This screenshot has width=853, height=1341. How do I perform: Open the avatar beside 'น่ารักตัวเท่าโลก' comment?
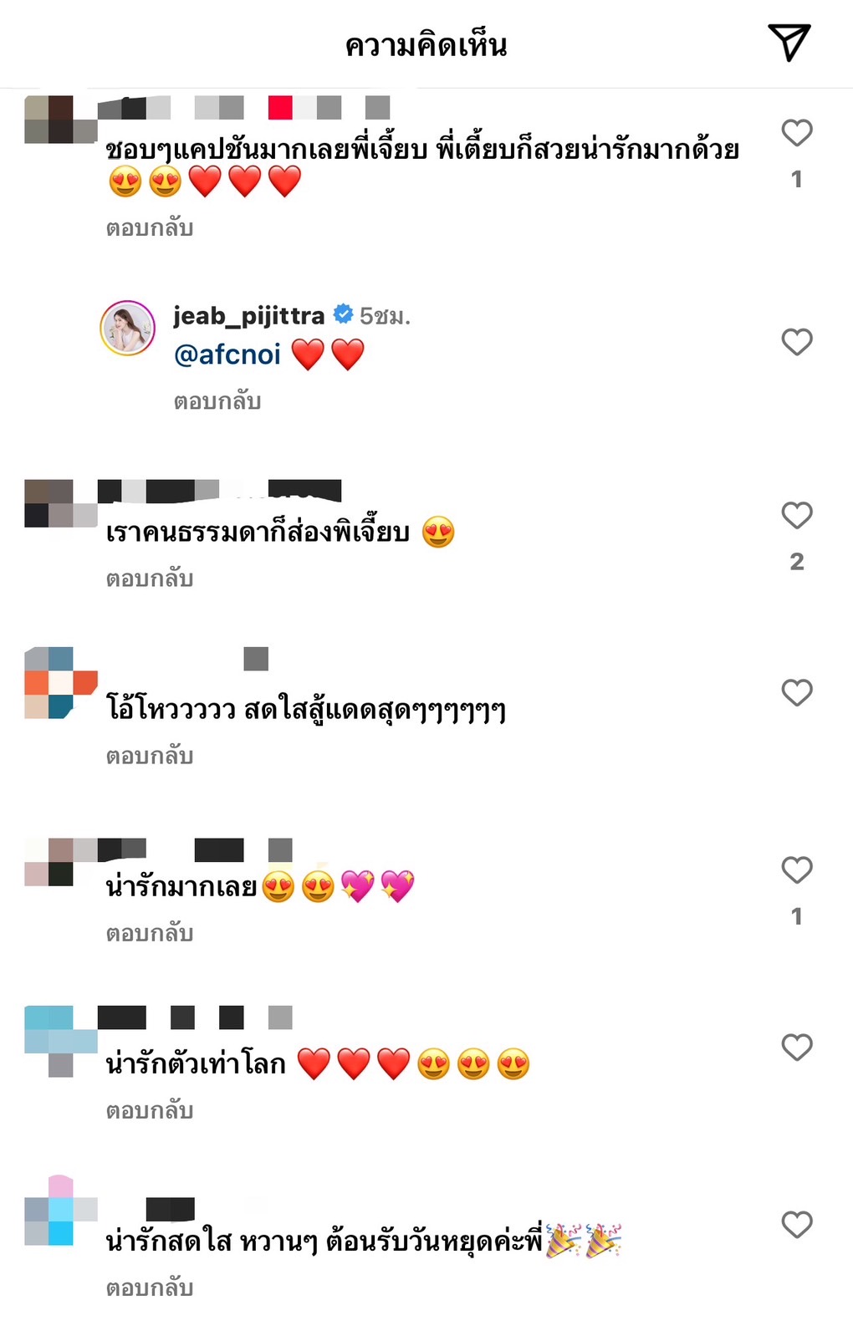(x=61, y=1041)
